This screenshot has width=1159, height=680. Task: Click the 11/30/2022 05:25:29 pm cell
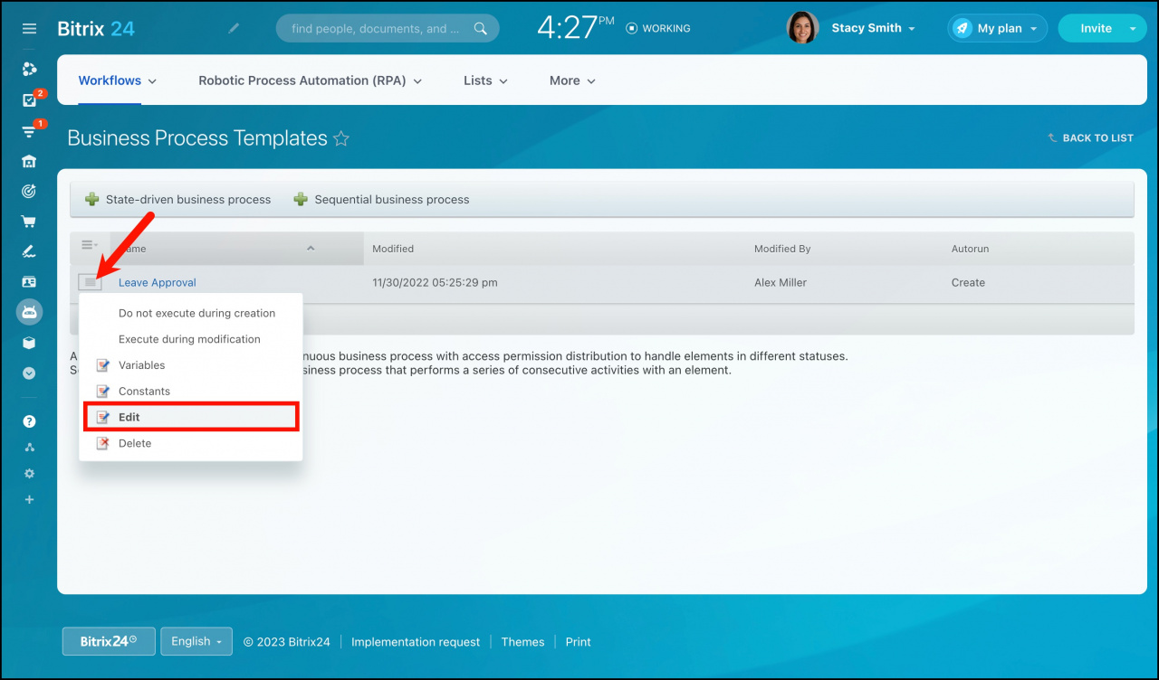click(435, 282)
